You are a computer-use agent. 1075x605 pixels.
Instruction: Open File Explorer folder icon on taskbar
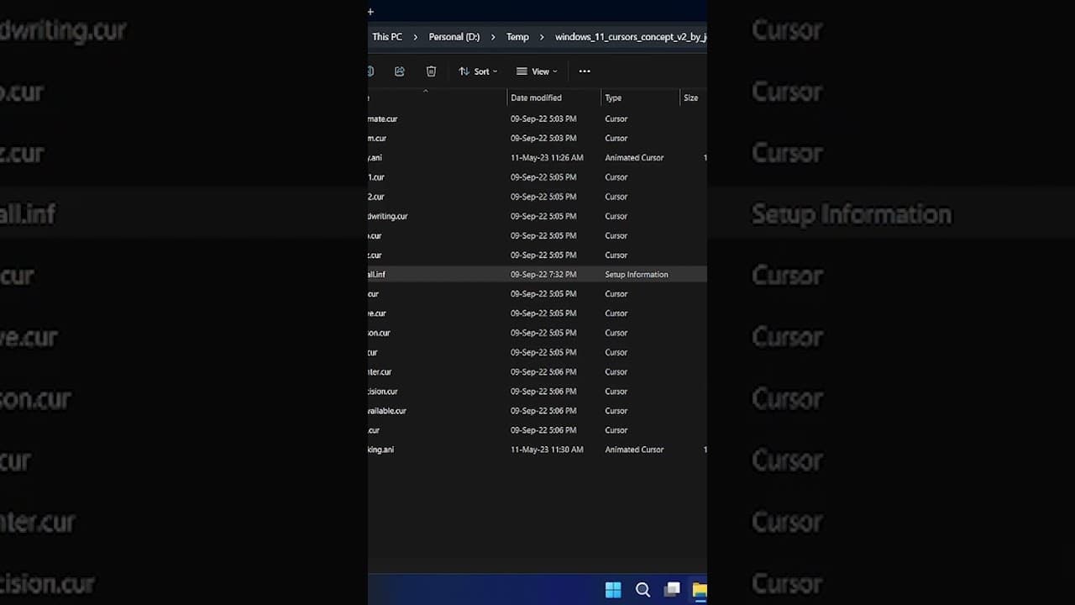click(x=699, y=590)
